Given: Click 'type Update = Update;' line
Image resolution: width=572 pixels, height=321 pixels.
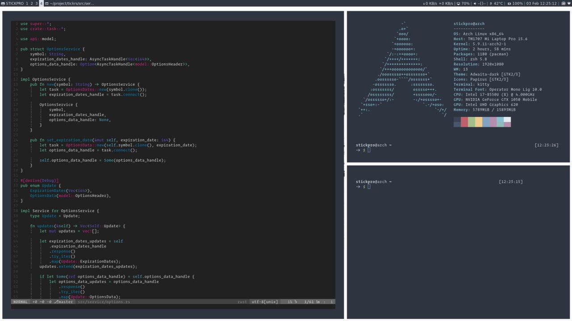Looking at the screenshot, I should pyautogui.click(x=55, y=216).
